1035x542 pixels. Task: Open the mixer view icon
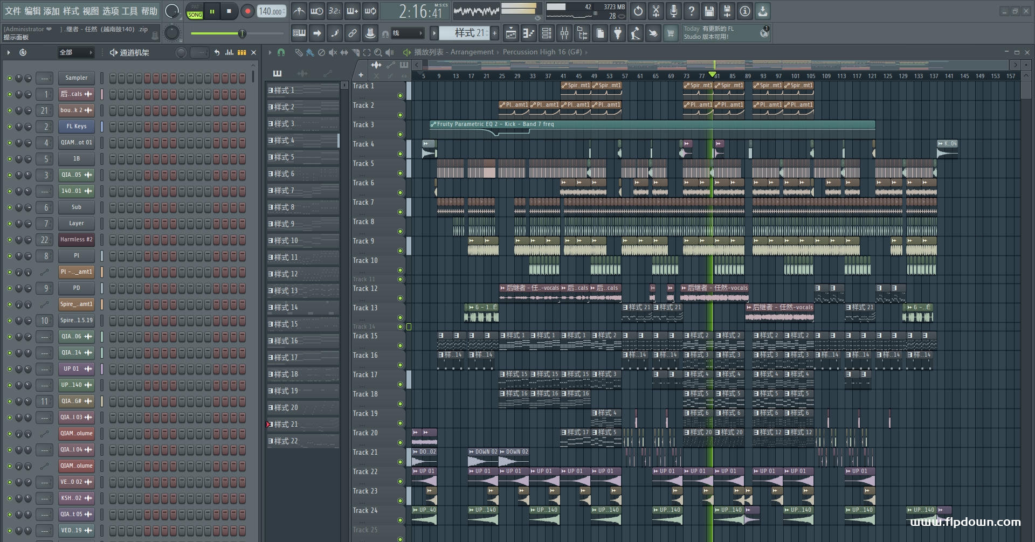pos(564,33)
